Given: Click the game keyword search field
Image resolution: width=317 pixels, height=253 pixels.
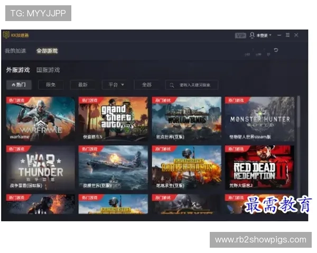Looking at the screenshot, I should tap(192, 85).
